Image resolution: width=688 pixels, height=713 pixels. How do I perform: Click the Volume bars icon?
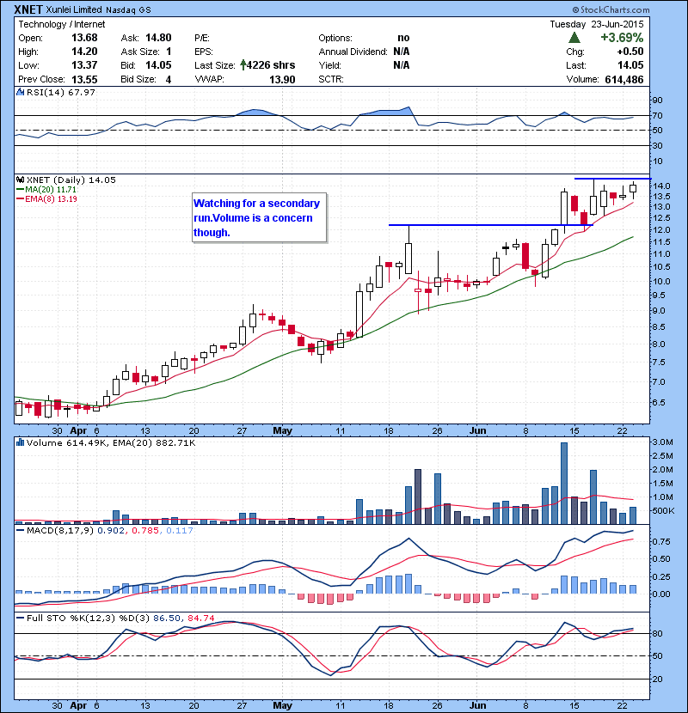pyautogui.click(x=20, y=442)
